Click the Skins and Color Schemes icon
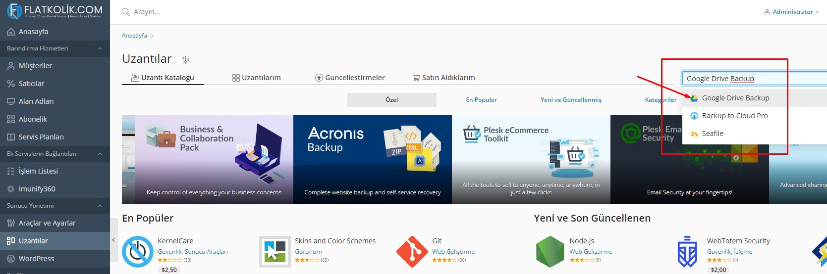 tap(275, 252)
